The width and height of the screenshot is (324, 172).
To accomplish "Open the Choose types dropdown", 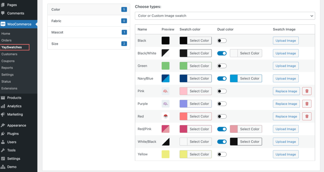I will pyautogui.click(x=225, y=16).
